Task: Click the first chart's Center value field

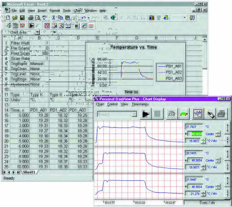Action: [195, 134]
